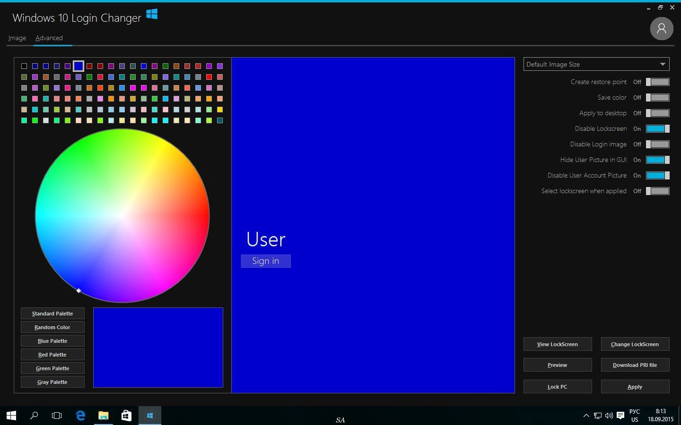The image size is (681, 425).
Task: Load the Blue Palette
Action: pyautogui.click(x=52, y=341)
